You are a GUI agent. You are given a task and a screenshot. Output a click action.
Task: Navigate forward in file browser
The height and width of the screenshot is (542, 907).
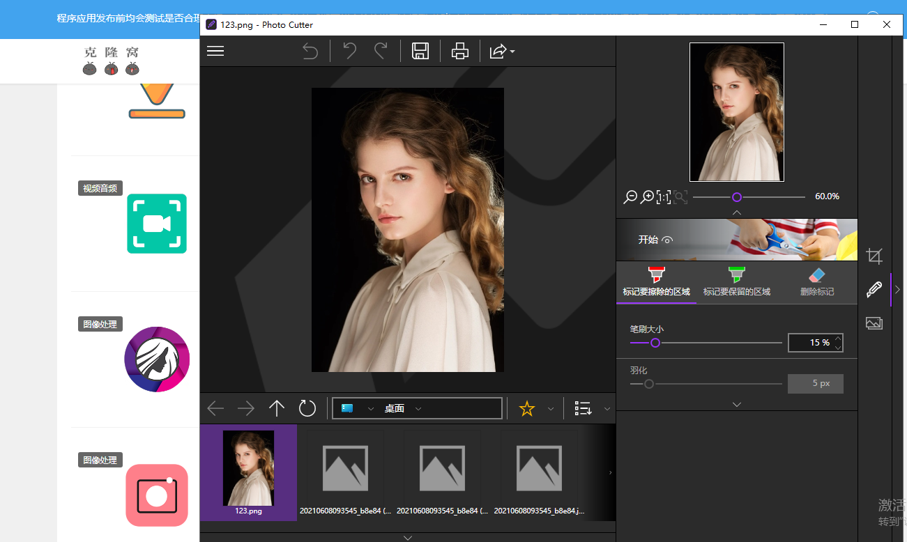pos(246,408)
